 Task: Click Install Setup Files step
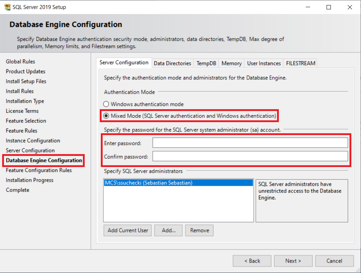(x=26, y=81)
